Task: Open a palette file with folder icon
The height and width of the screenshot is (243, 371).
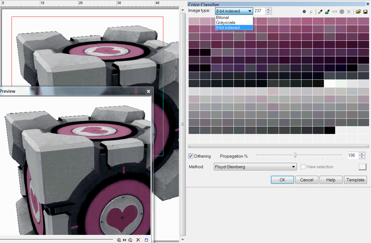Action: [358, 12]
